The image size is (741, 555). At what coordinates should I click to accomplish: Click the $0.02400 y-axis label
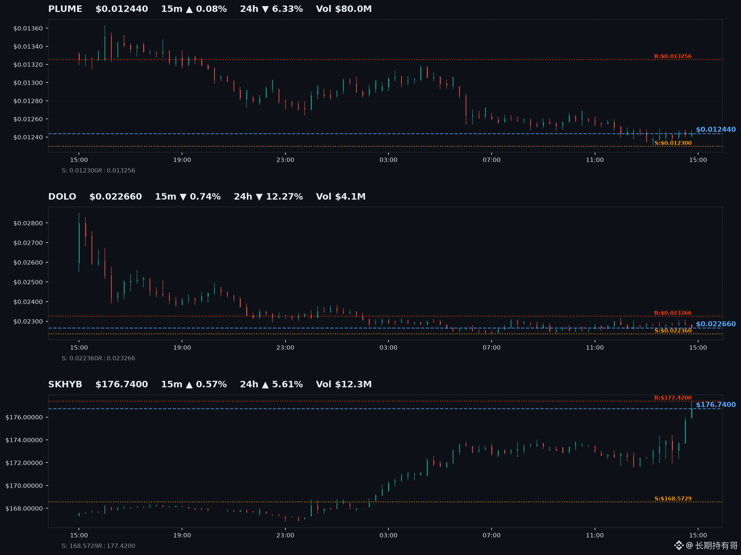(28, 302)
